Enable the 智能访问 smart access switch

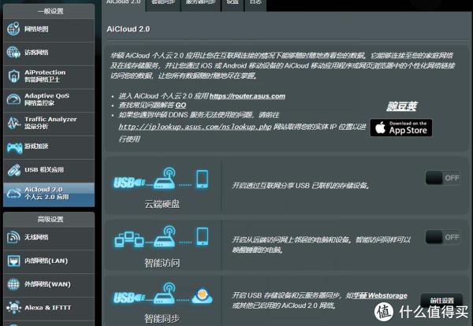442,237
